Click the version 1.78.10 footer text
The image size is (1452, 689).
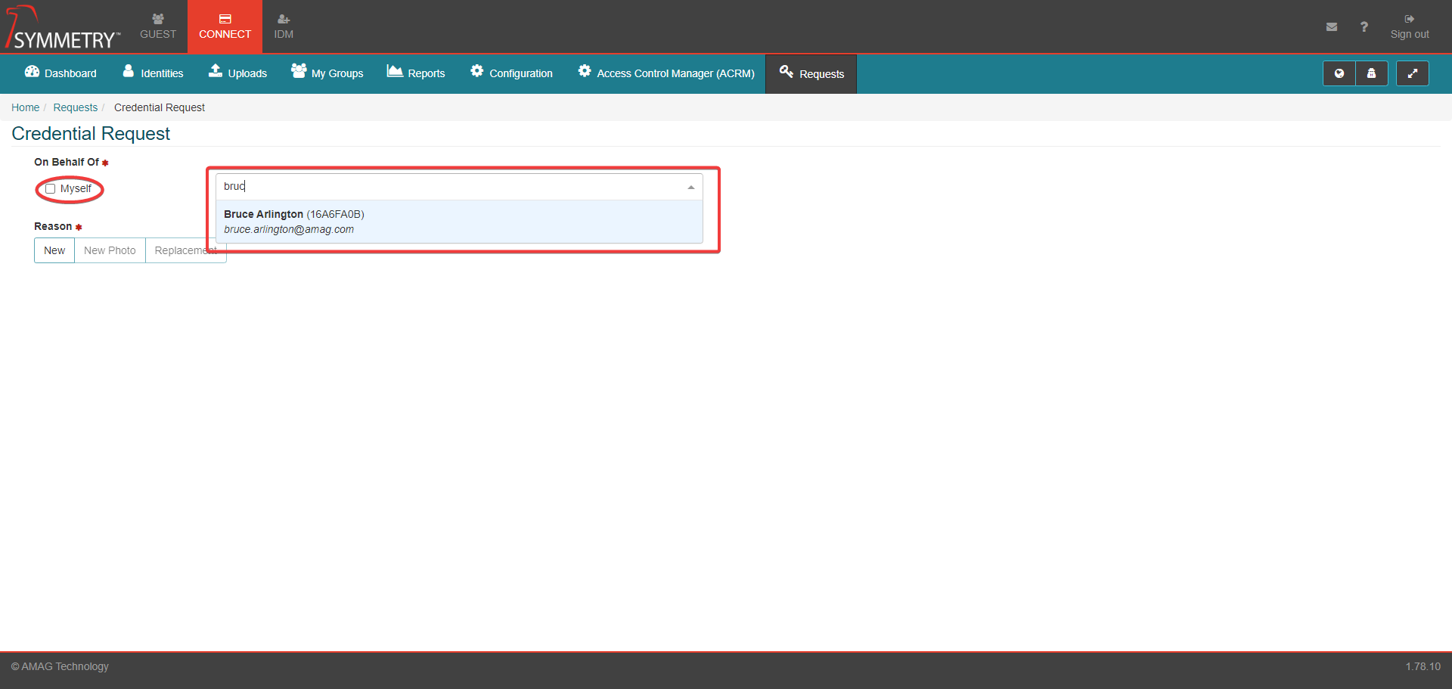pyautogui.click(x=1423, y=666)
